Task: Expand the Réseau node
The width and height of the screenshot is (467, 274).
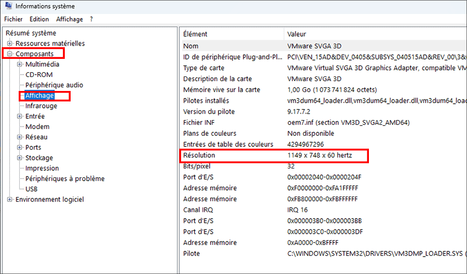Action: (20, 137)
